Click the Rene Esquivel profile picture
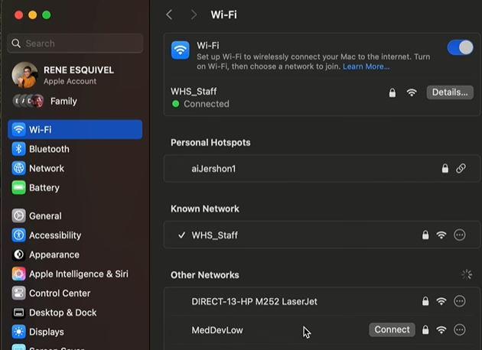The height and width of the screenshot is (350, 482). click(x=24, y=75)
